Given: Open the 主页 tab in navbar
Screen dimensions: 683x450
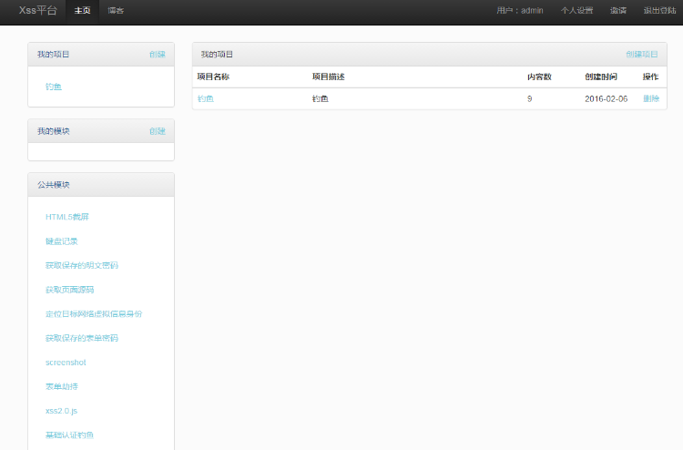Looking at the screenshot, I should 83,11.
